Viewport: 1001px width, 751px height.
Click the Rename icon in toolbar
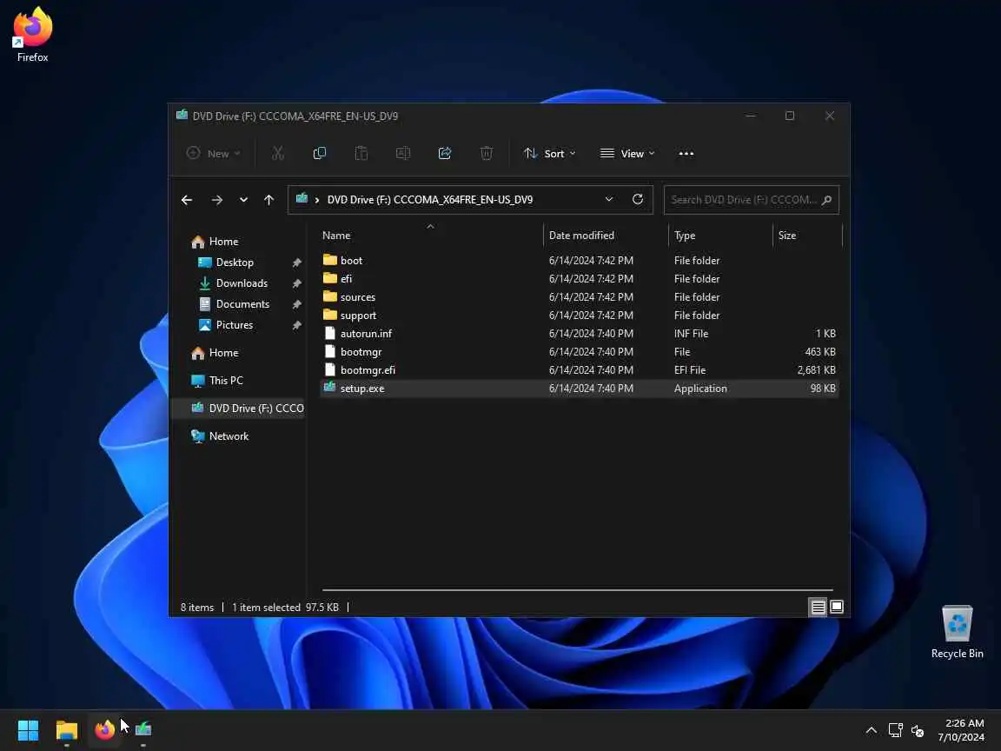pyautogui.click(x=403, y=153)
